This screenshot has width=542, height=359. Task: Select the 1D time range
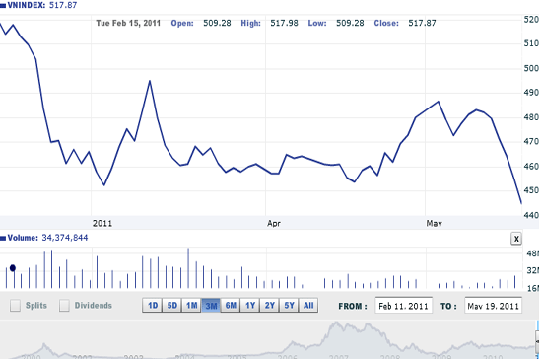(153, 306)
